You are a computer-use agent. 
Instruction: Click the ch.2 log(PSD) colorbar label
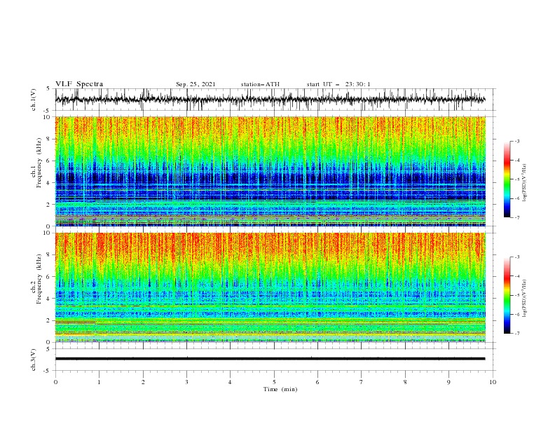point(525,298)
